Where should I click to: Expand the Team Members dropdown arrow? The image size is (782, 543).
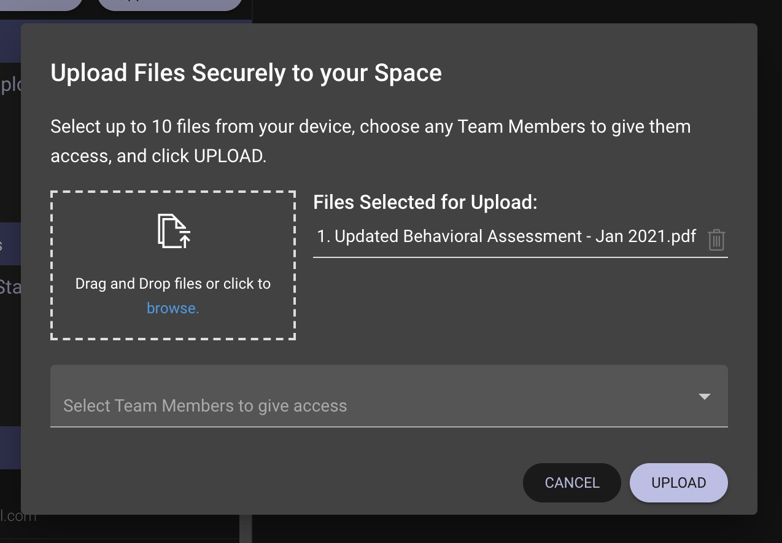(704, 397)
